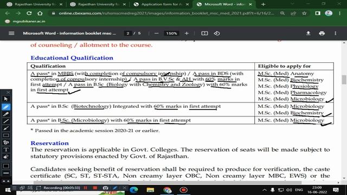347x195 pixels.
Task: Close the recording control bar
Action: (124, 188)
